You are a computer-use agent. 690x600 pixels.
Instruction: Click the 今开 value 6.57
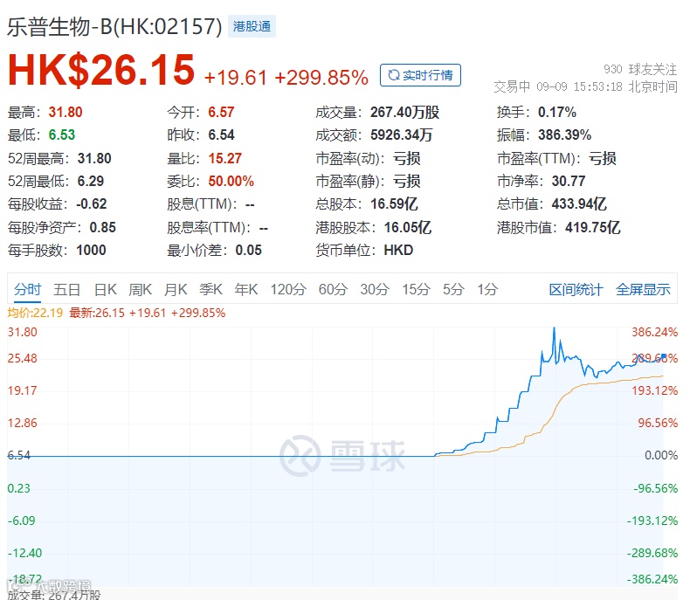[221, 112]
